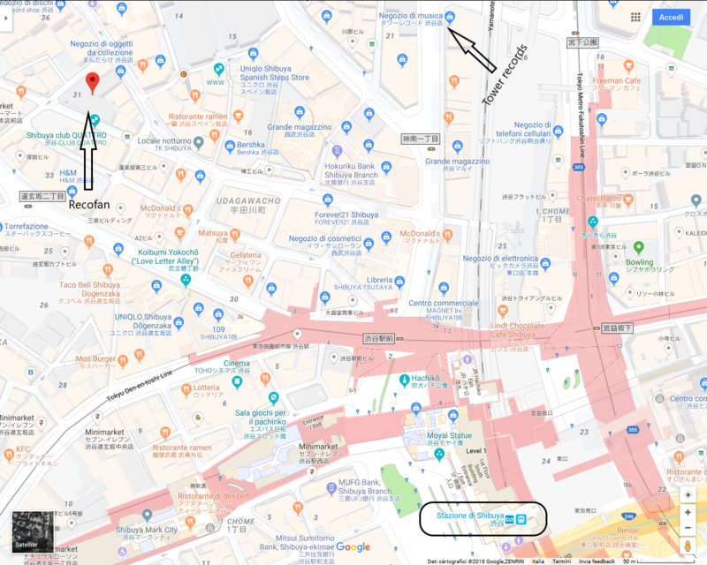This screenshot has height=565, width=707.
Task: Click the Mos Burger restaurant icon
Action: click(x=124, y=359)
